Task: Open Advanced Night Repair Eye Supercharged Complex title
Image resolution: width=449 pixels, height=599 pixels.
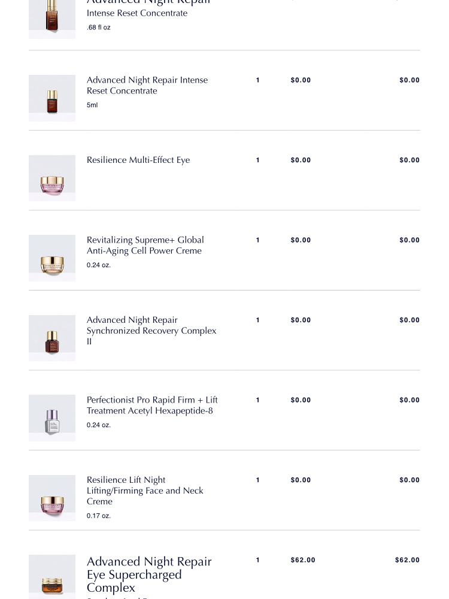Action: point(149,574)
